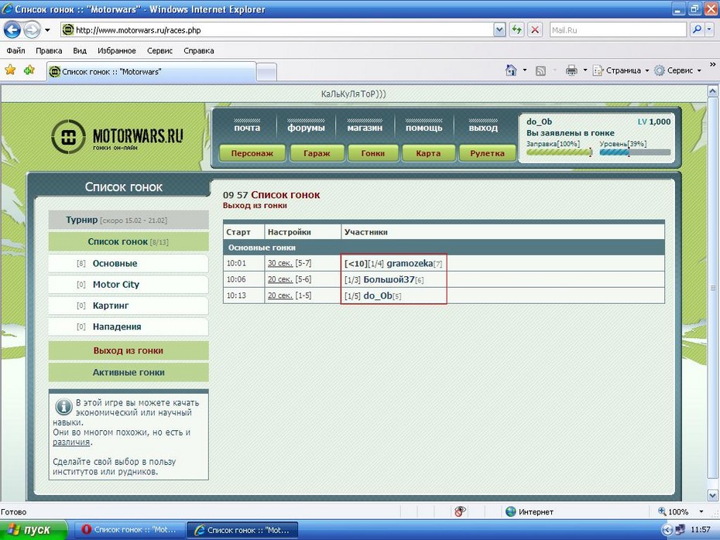Open the recent pages dropdown beside navigation arrows

47,30
